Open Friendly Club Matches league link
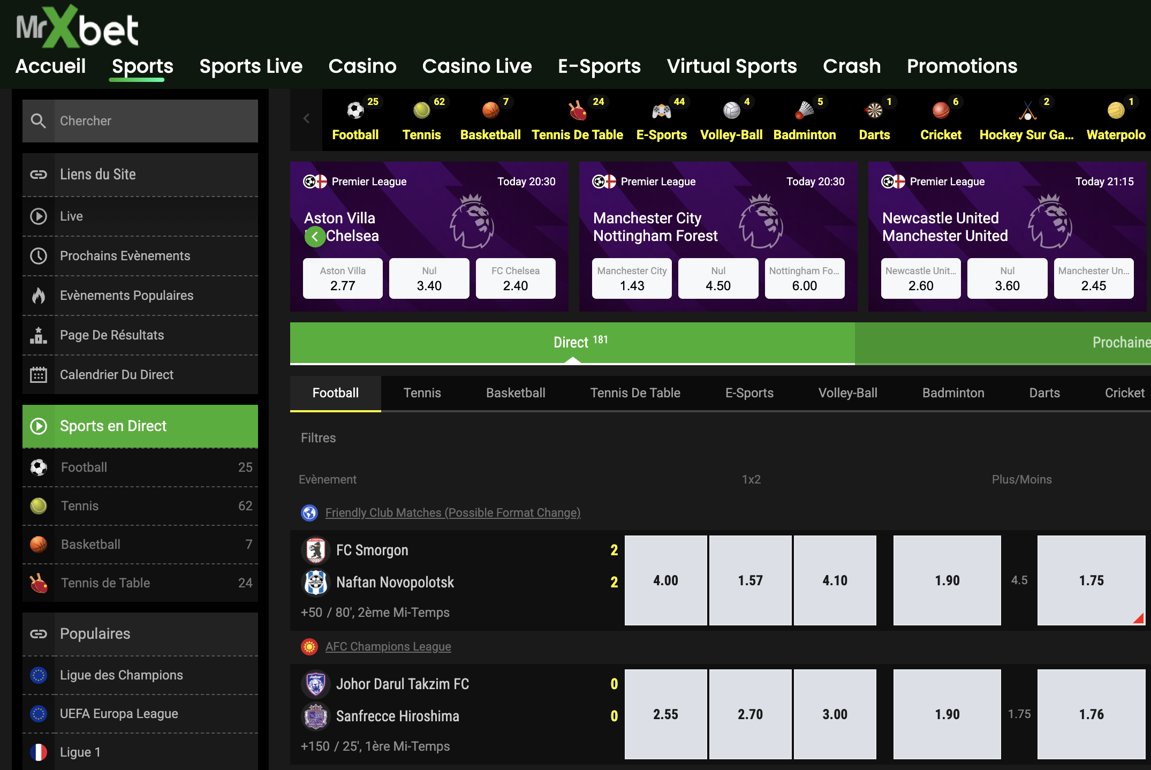1151x770 pixels. pyautogui.click(x=452, y=513)
